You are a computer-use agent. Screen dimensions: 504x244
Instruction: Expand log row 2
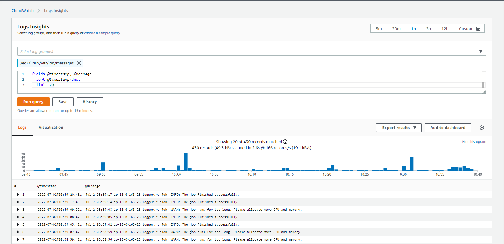point(18,202)
